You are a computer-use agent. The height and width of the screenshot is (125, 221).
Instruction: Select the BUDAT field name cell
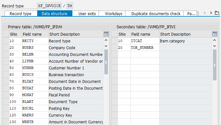pos(35,88)
